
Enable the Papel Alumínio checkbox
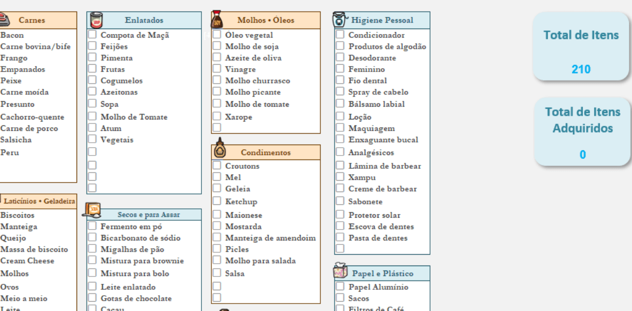[x=340, y=286]
